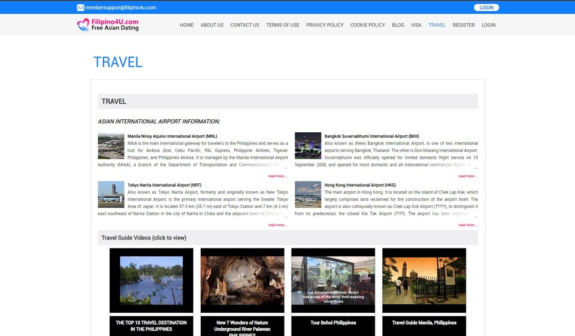Select TERMS OF USE in navigation
This screenshot has height=336, width=575.
(283, 25)
